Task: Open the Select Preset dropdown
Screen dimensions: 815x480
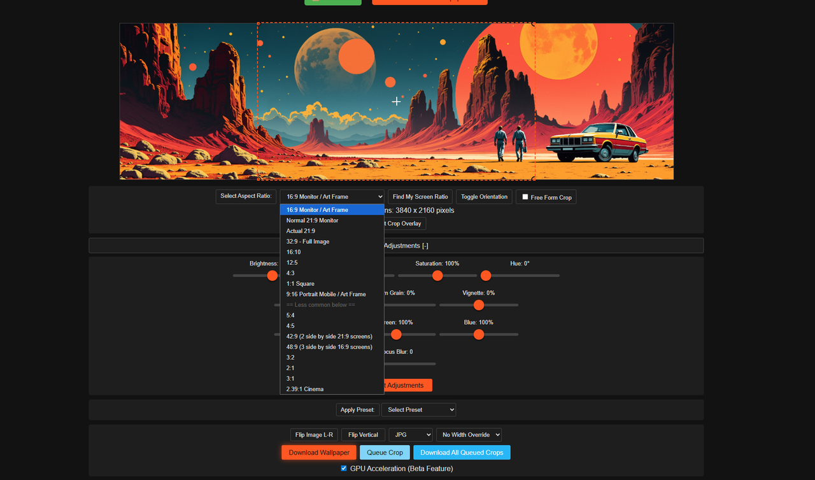Action: [418, 410]
